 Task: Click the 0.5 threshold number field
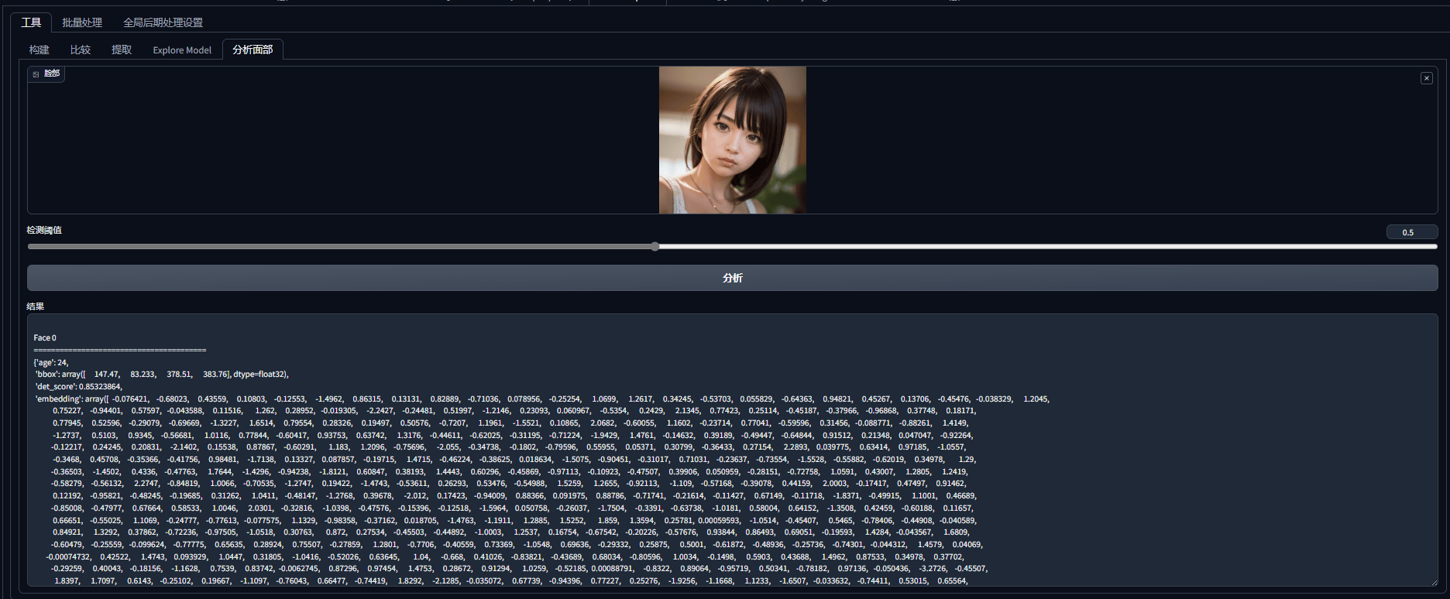pos(1411,232)
